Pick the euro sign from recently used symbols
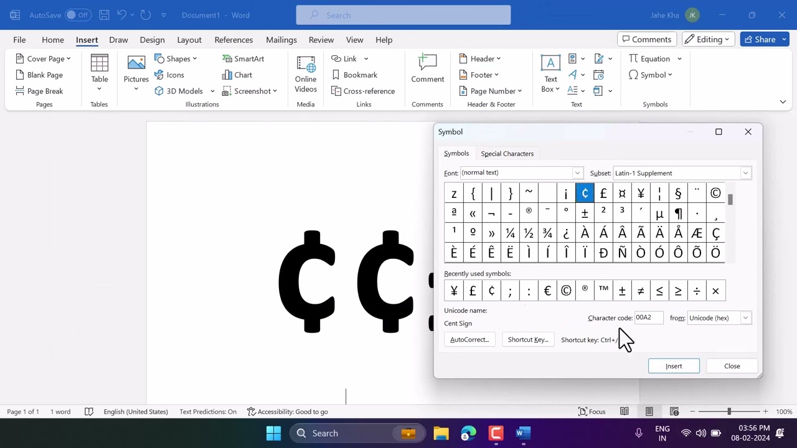The image size is (797, 448). point(547,291)
